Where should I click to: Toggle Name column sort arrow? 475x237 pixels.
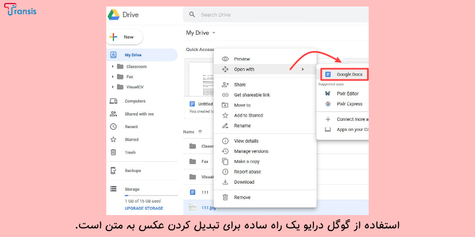(x=199, y=132)
